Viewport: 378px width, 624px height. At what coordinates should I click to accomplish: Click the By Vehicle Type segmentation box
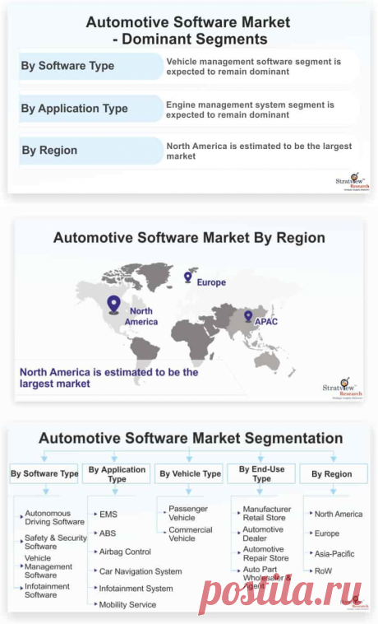click(190, 474)
